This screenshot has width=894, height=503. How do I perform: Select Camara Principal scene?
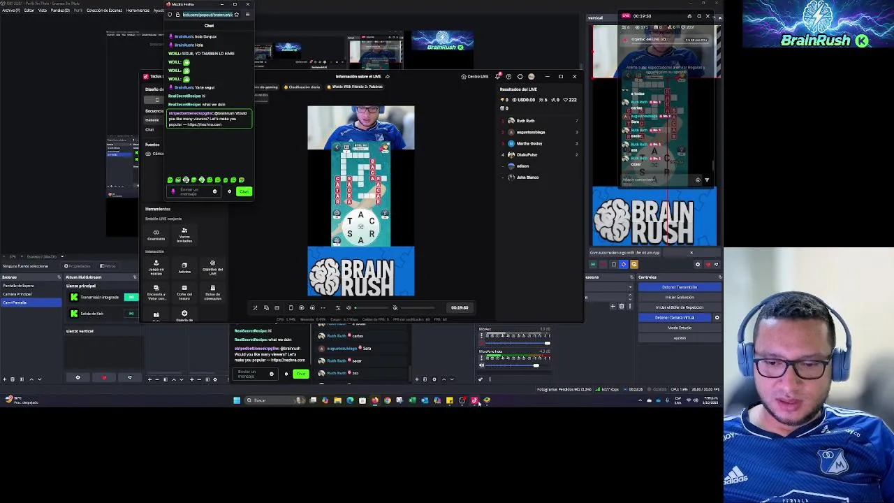click(x=31, y=294)
